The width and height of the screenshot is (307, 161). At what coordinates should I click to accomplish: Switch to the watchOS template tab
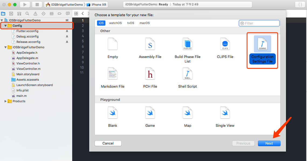[x=115, y=23]
